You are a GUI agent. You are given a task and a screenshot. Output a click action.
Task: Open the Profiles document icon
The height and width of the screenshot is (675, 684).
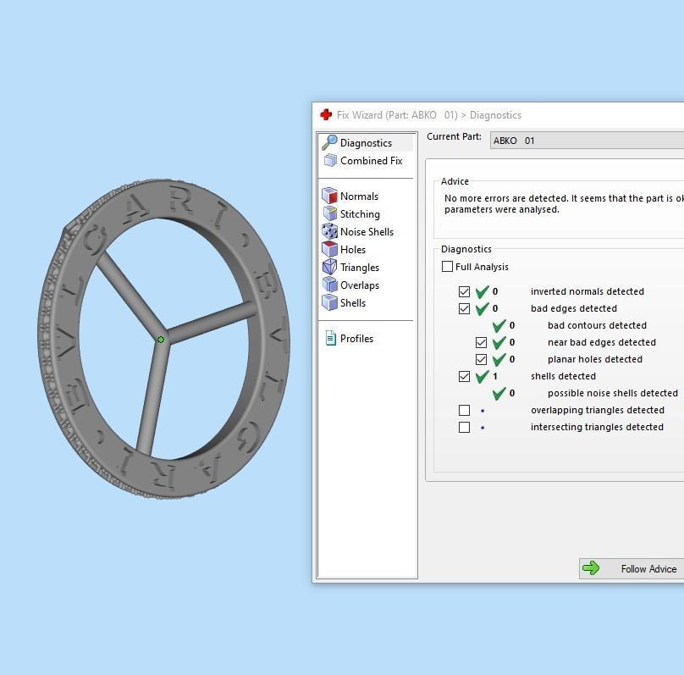point(331,338)
